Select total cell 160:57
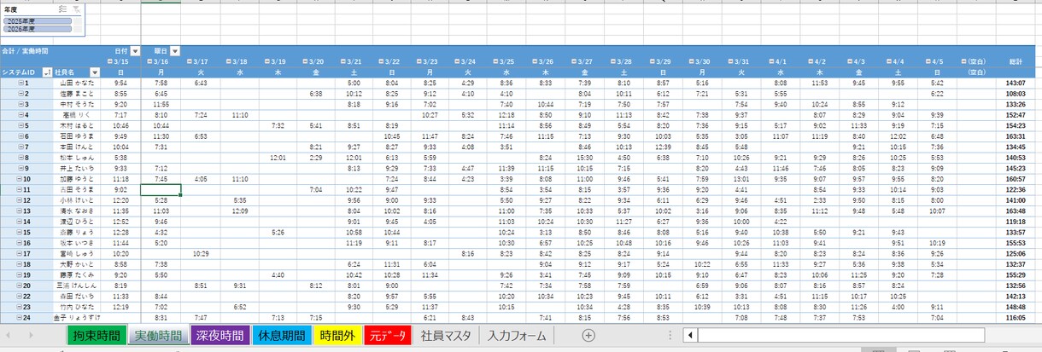 tap(1016, 179)
